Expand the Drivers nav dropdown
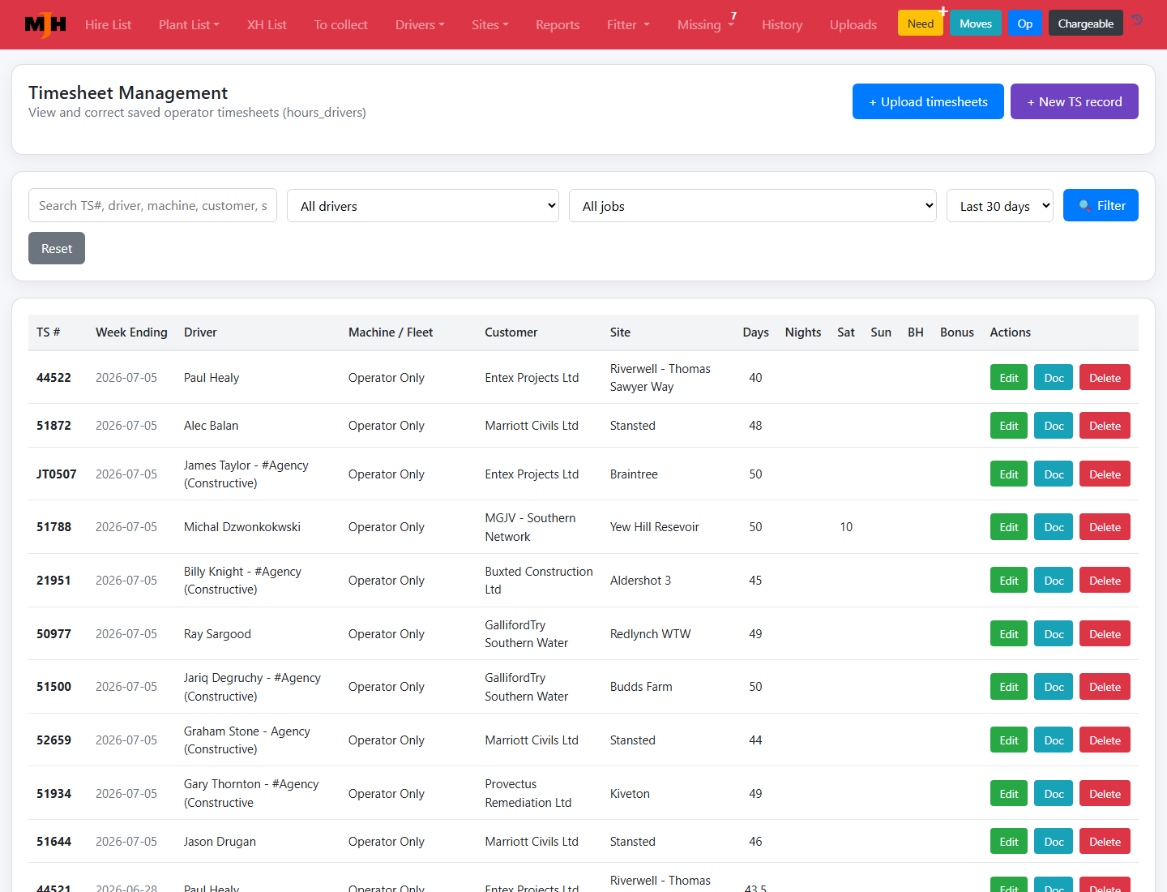The height and width of the screenshot is (892, 1167). (420, 24)
